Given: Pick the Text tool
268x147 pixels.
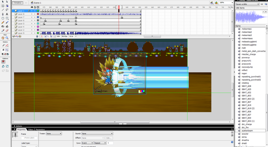Looking at the screenshot, I should point(7,14).
